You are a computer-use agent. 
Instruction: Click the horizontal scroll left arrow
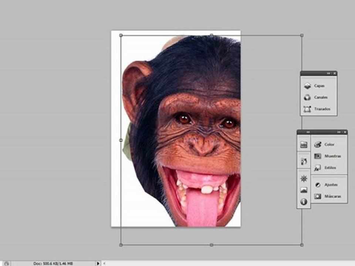point(104,263)
